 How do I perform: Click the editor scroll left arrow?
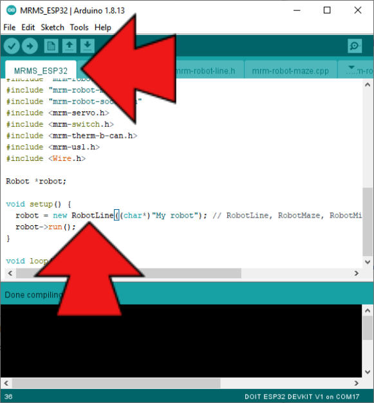[x=10, y=273]
